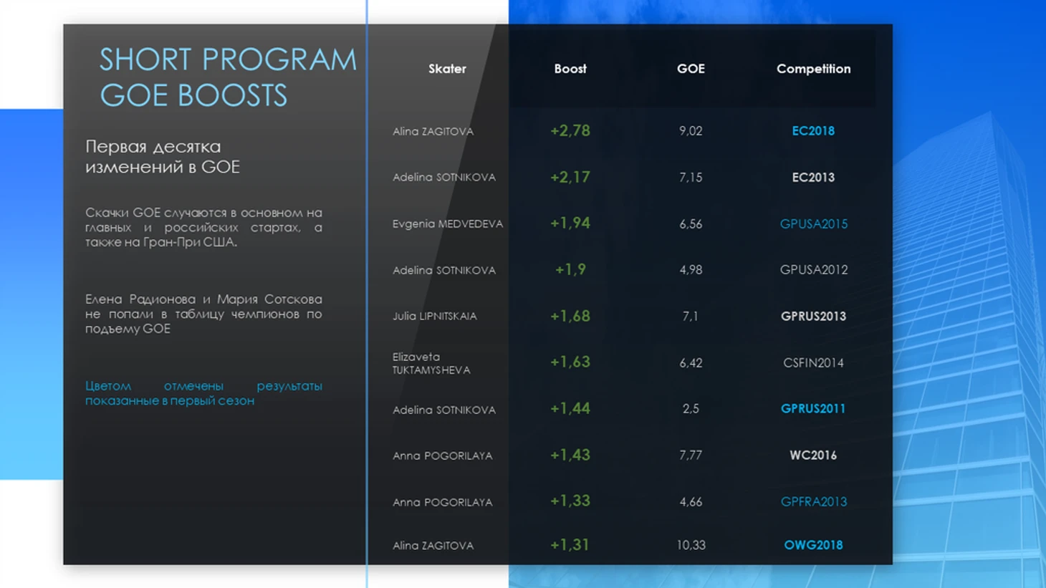Click the competition GPUSA2015
The width and height of the screenshot is (1046, 588).
(x=814, y=224)
